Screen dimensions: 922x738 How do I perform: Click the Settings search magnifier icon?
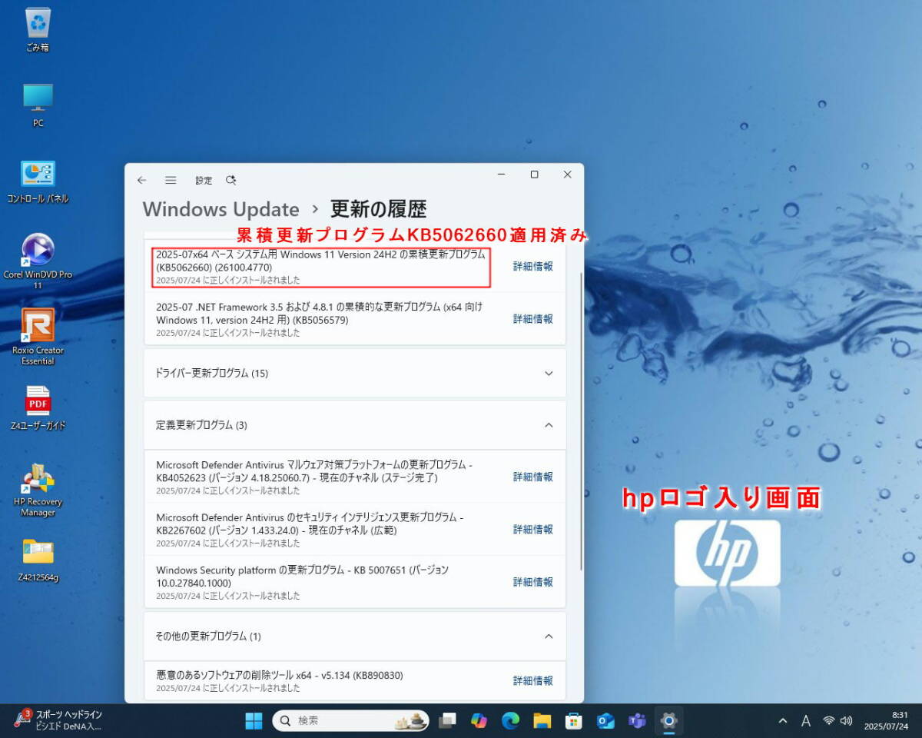pyautogui.click(x=230, y=180)
